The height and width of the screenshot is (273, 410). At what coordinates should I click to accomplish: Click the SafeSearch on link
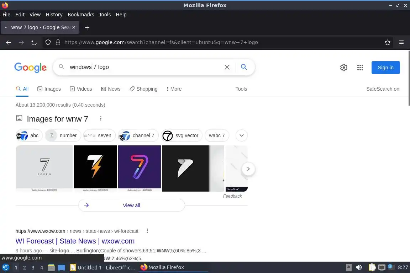click(x=383, y=89)
